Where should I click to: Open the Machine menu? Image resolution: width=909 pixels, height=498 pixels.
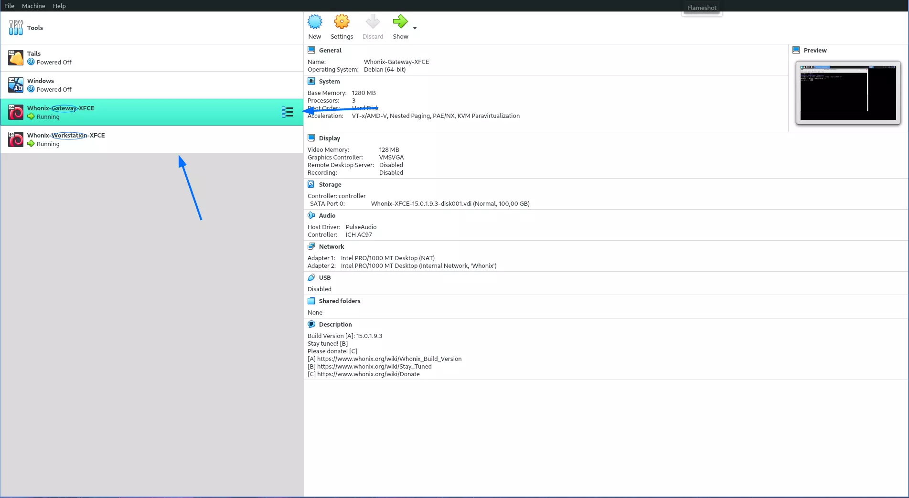(x=33, y=6)
